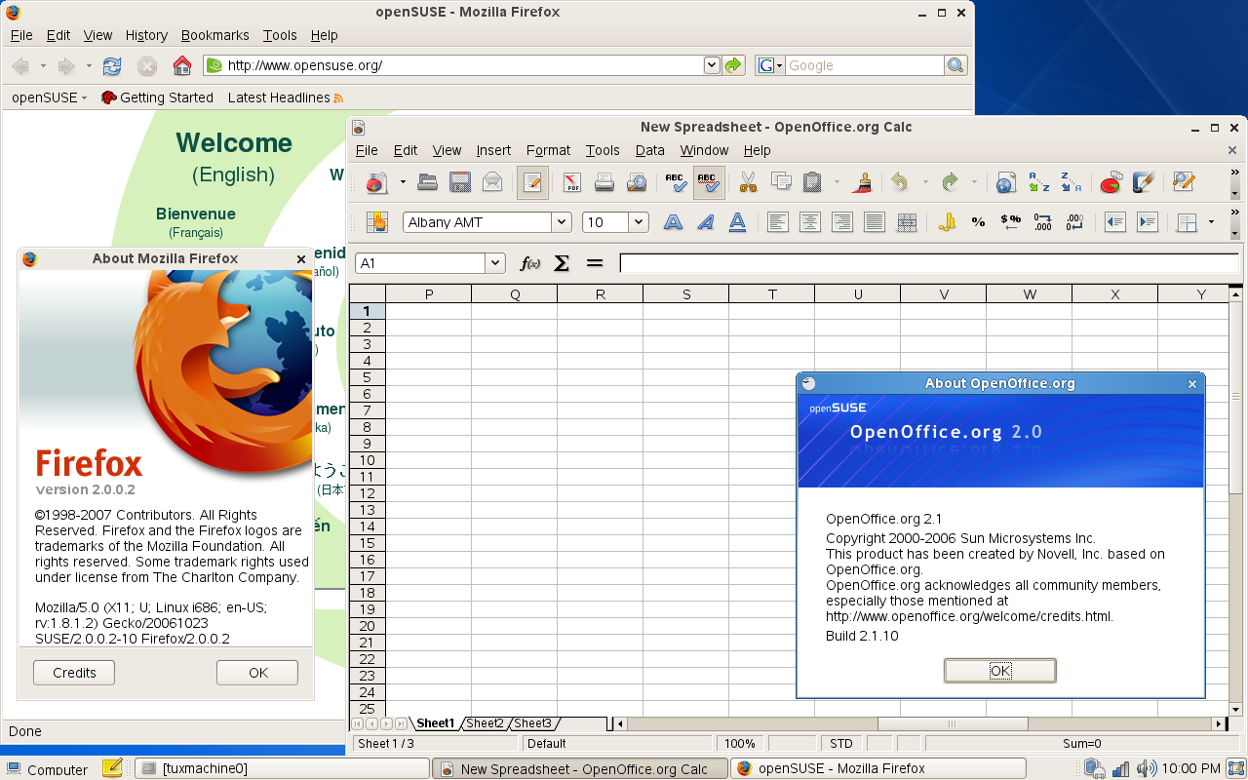Click the Sum sigma icon
Image resolution: width=1248 pixels, height=780 pixels.
562,263
